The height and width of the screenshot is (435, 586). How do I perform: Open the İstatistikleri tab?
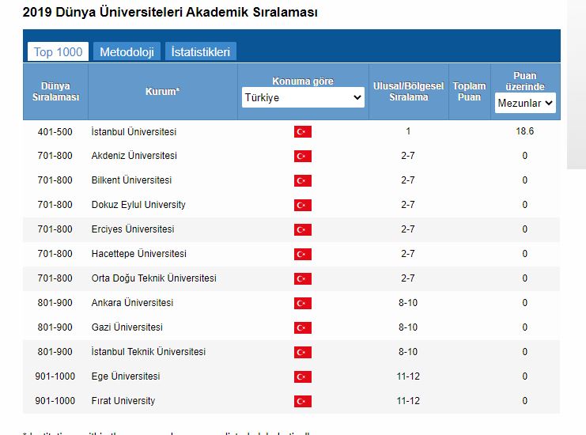click(x=200, y=51)
